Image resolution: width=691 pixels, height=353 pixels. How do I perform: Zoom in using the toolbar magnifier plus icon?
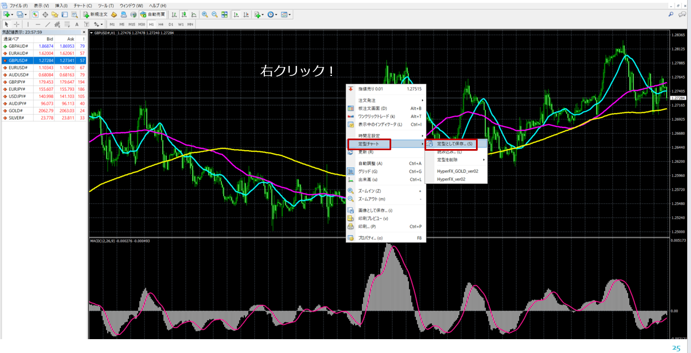pos(204,14)
